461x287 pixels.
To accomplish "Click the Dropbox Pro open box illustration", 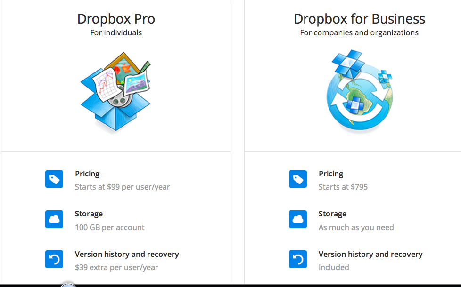I will pos(115,93).
